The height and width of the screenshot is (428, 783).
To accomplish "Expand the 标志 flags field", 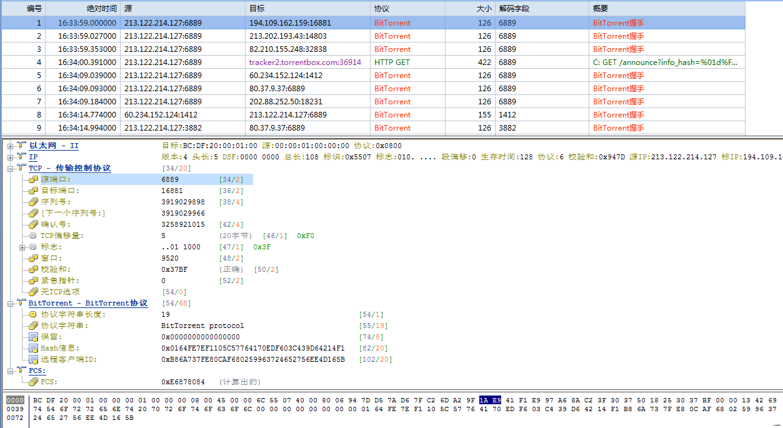I will [22, 247].
